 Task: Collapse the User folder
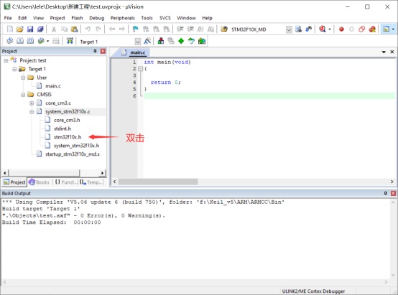click(x=23, y=78)
